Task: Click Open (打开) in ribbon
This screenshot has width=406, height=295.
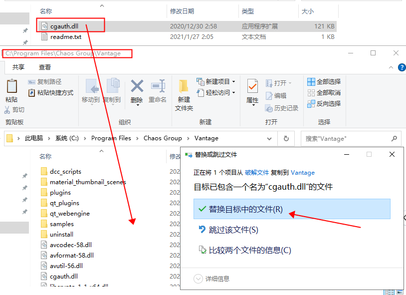Action: (x=278, y=83)
